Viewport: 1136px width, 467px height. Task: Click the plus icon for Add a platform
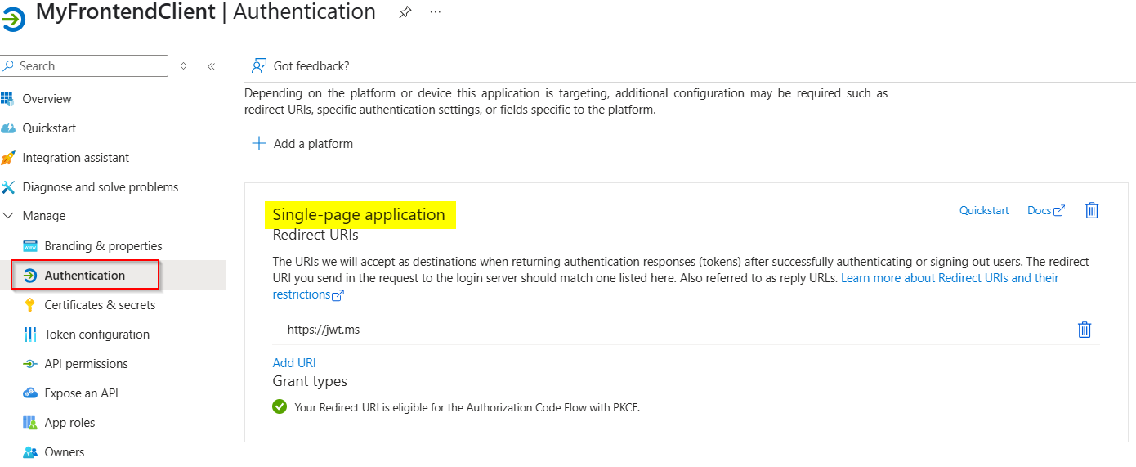click(x=259, y=143)
